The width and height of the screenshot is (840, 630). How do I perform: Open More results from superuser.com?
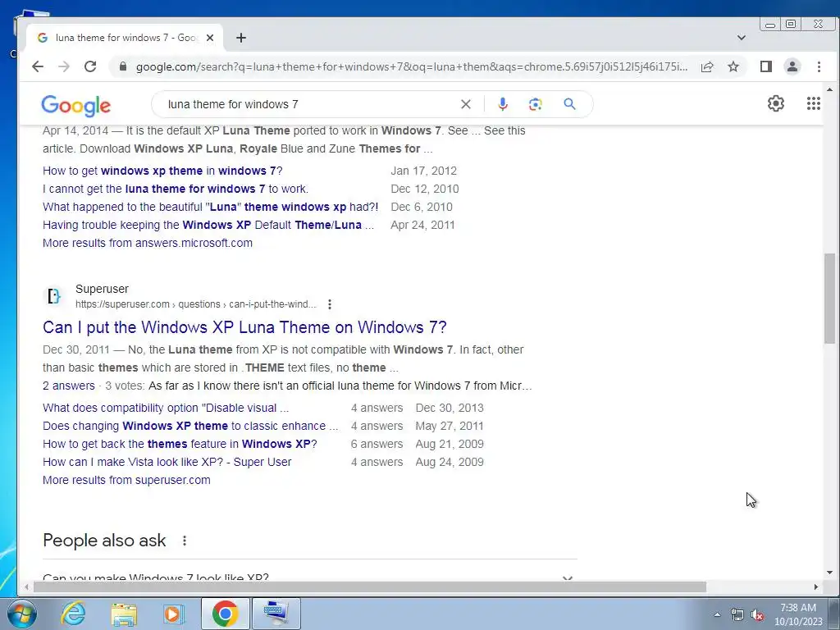126,480
